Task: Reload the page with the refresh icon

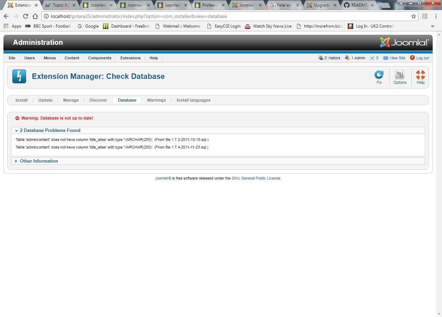Action: (26, 16)
